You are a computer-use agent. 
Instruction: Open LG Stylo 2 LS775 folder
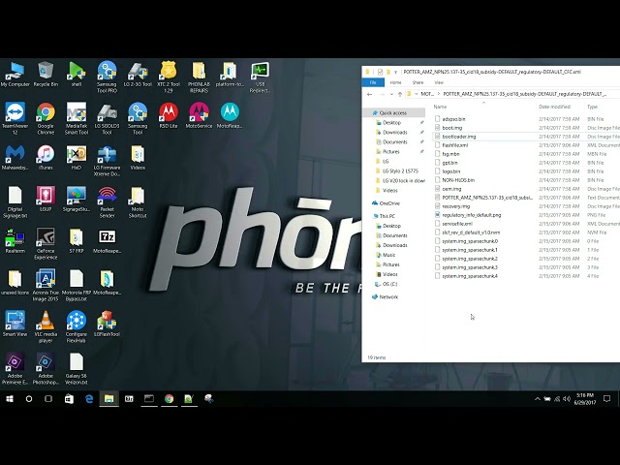pyautogui.click(x=400, y=170)
